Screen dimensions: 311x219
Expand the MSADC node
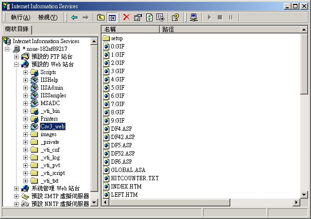coord(25,103)
